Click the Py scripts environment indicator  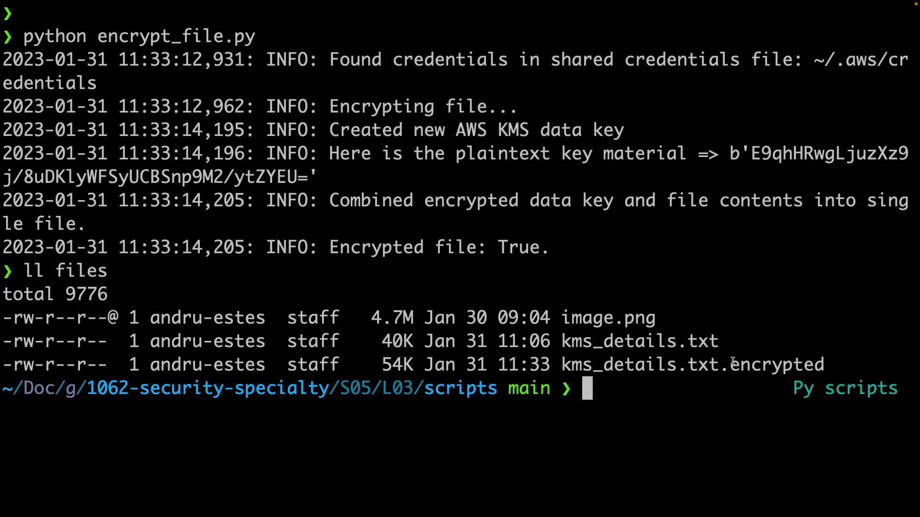click(x=845, y=388)
